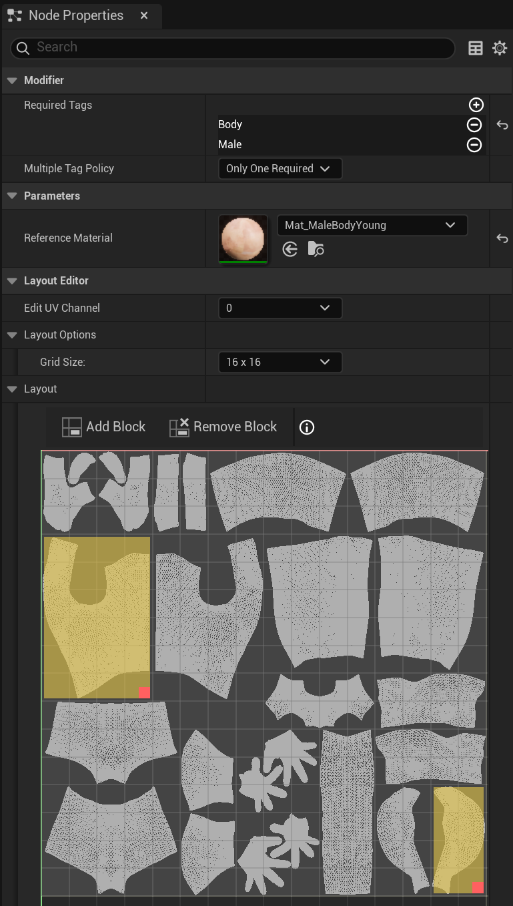The height and width of the screenshot is (906, 513).
Task: Open Multiple Tag Policy dropdown
Action: click(x=280, y=169)
